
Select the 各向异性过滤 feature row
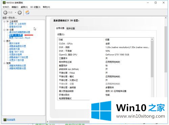pos(104,62)
